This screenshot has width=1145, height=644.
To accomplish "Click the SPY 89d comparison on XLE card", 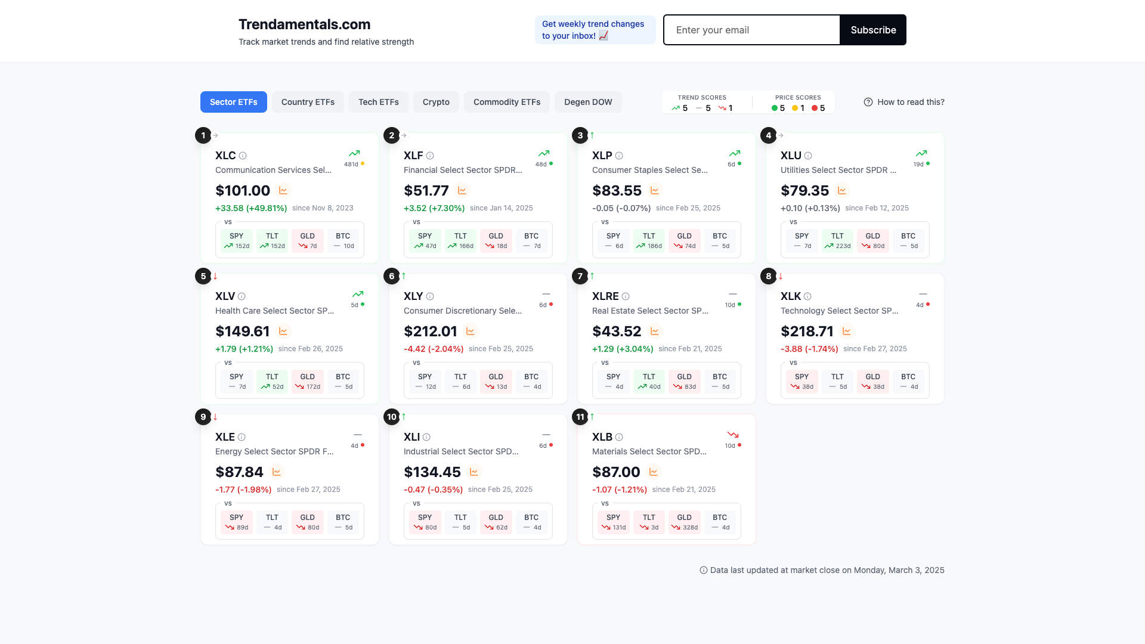I will point(237,522).
